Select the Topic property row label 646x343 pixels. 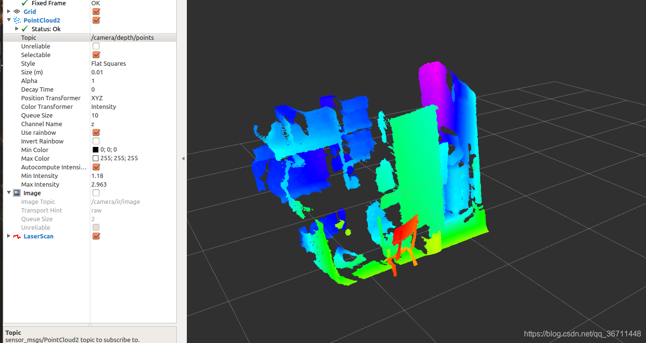[x=28, y=37]
